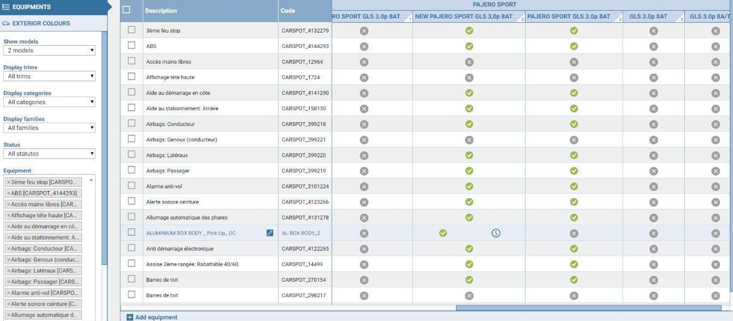Click the Allumage automatique des phares description
Screen dimensions: 733x321
(x=186, y=218)
